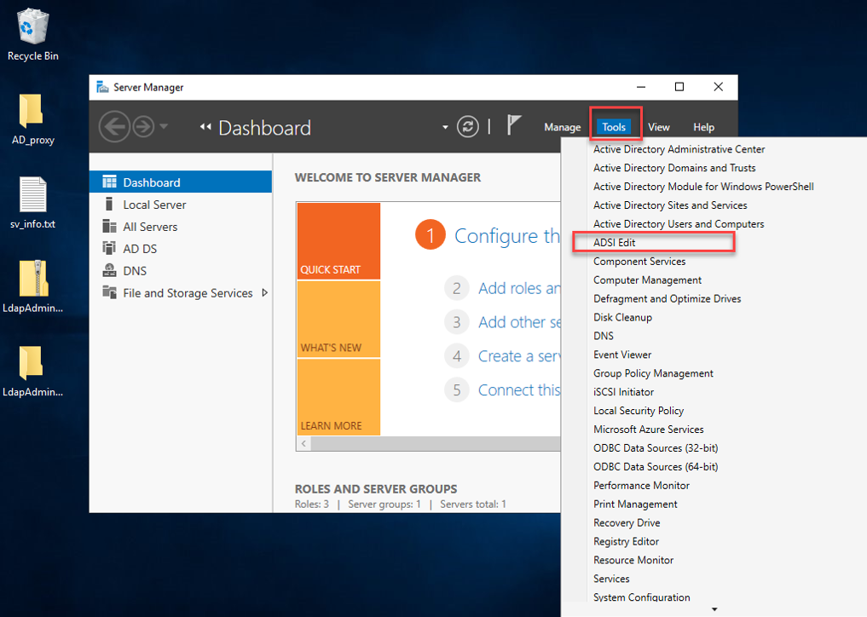Viewport: 867px width, 617px height.
Task: Click the Server Manager title bar icon
Action: (102, 87)
